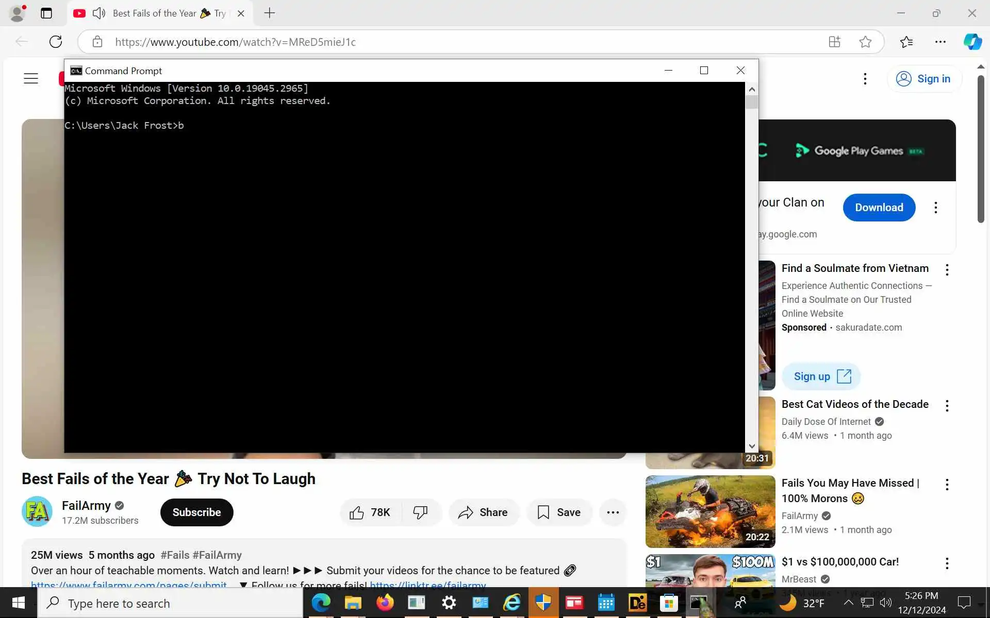Click the blue Download ad button
Viewport: 990px width, 618px height.
879,208
